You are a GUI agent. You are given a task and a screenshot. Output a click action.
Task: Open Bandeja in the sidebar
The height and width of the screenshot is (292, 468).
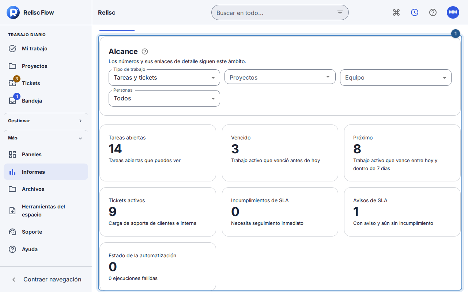46,101
